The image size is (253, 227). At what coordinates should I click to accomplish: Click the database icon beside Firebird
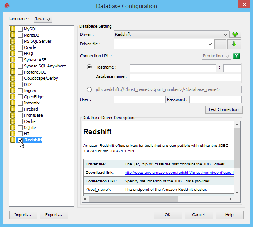tap(13, 109)
